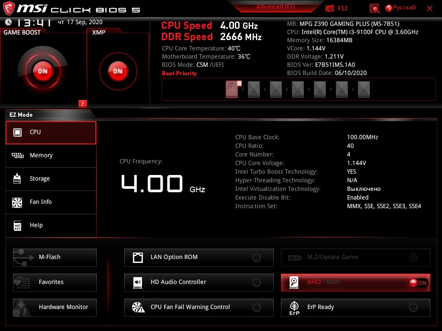The width and height of the screenshot is (442, 331).
Task: Click the Favorites heart icon
Action: (x=22, y=282)
